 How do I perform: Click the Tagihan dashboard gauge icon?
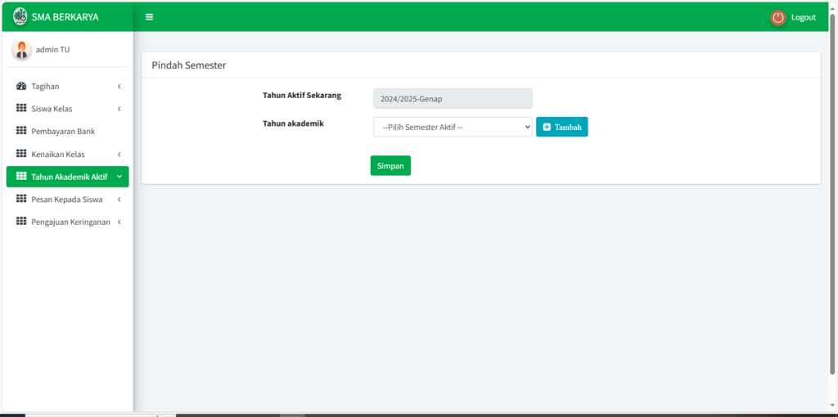(21, 86)
